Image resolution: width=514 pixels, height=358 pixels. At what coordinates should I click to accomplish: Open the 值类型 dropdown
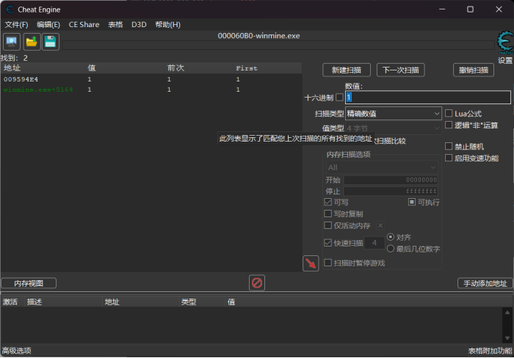(x=394, y=128)
